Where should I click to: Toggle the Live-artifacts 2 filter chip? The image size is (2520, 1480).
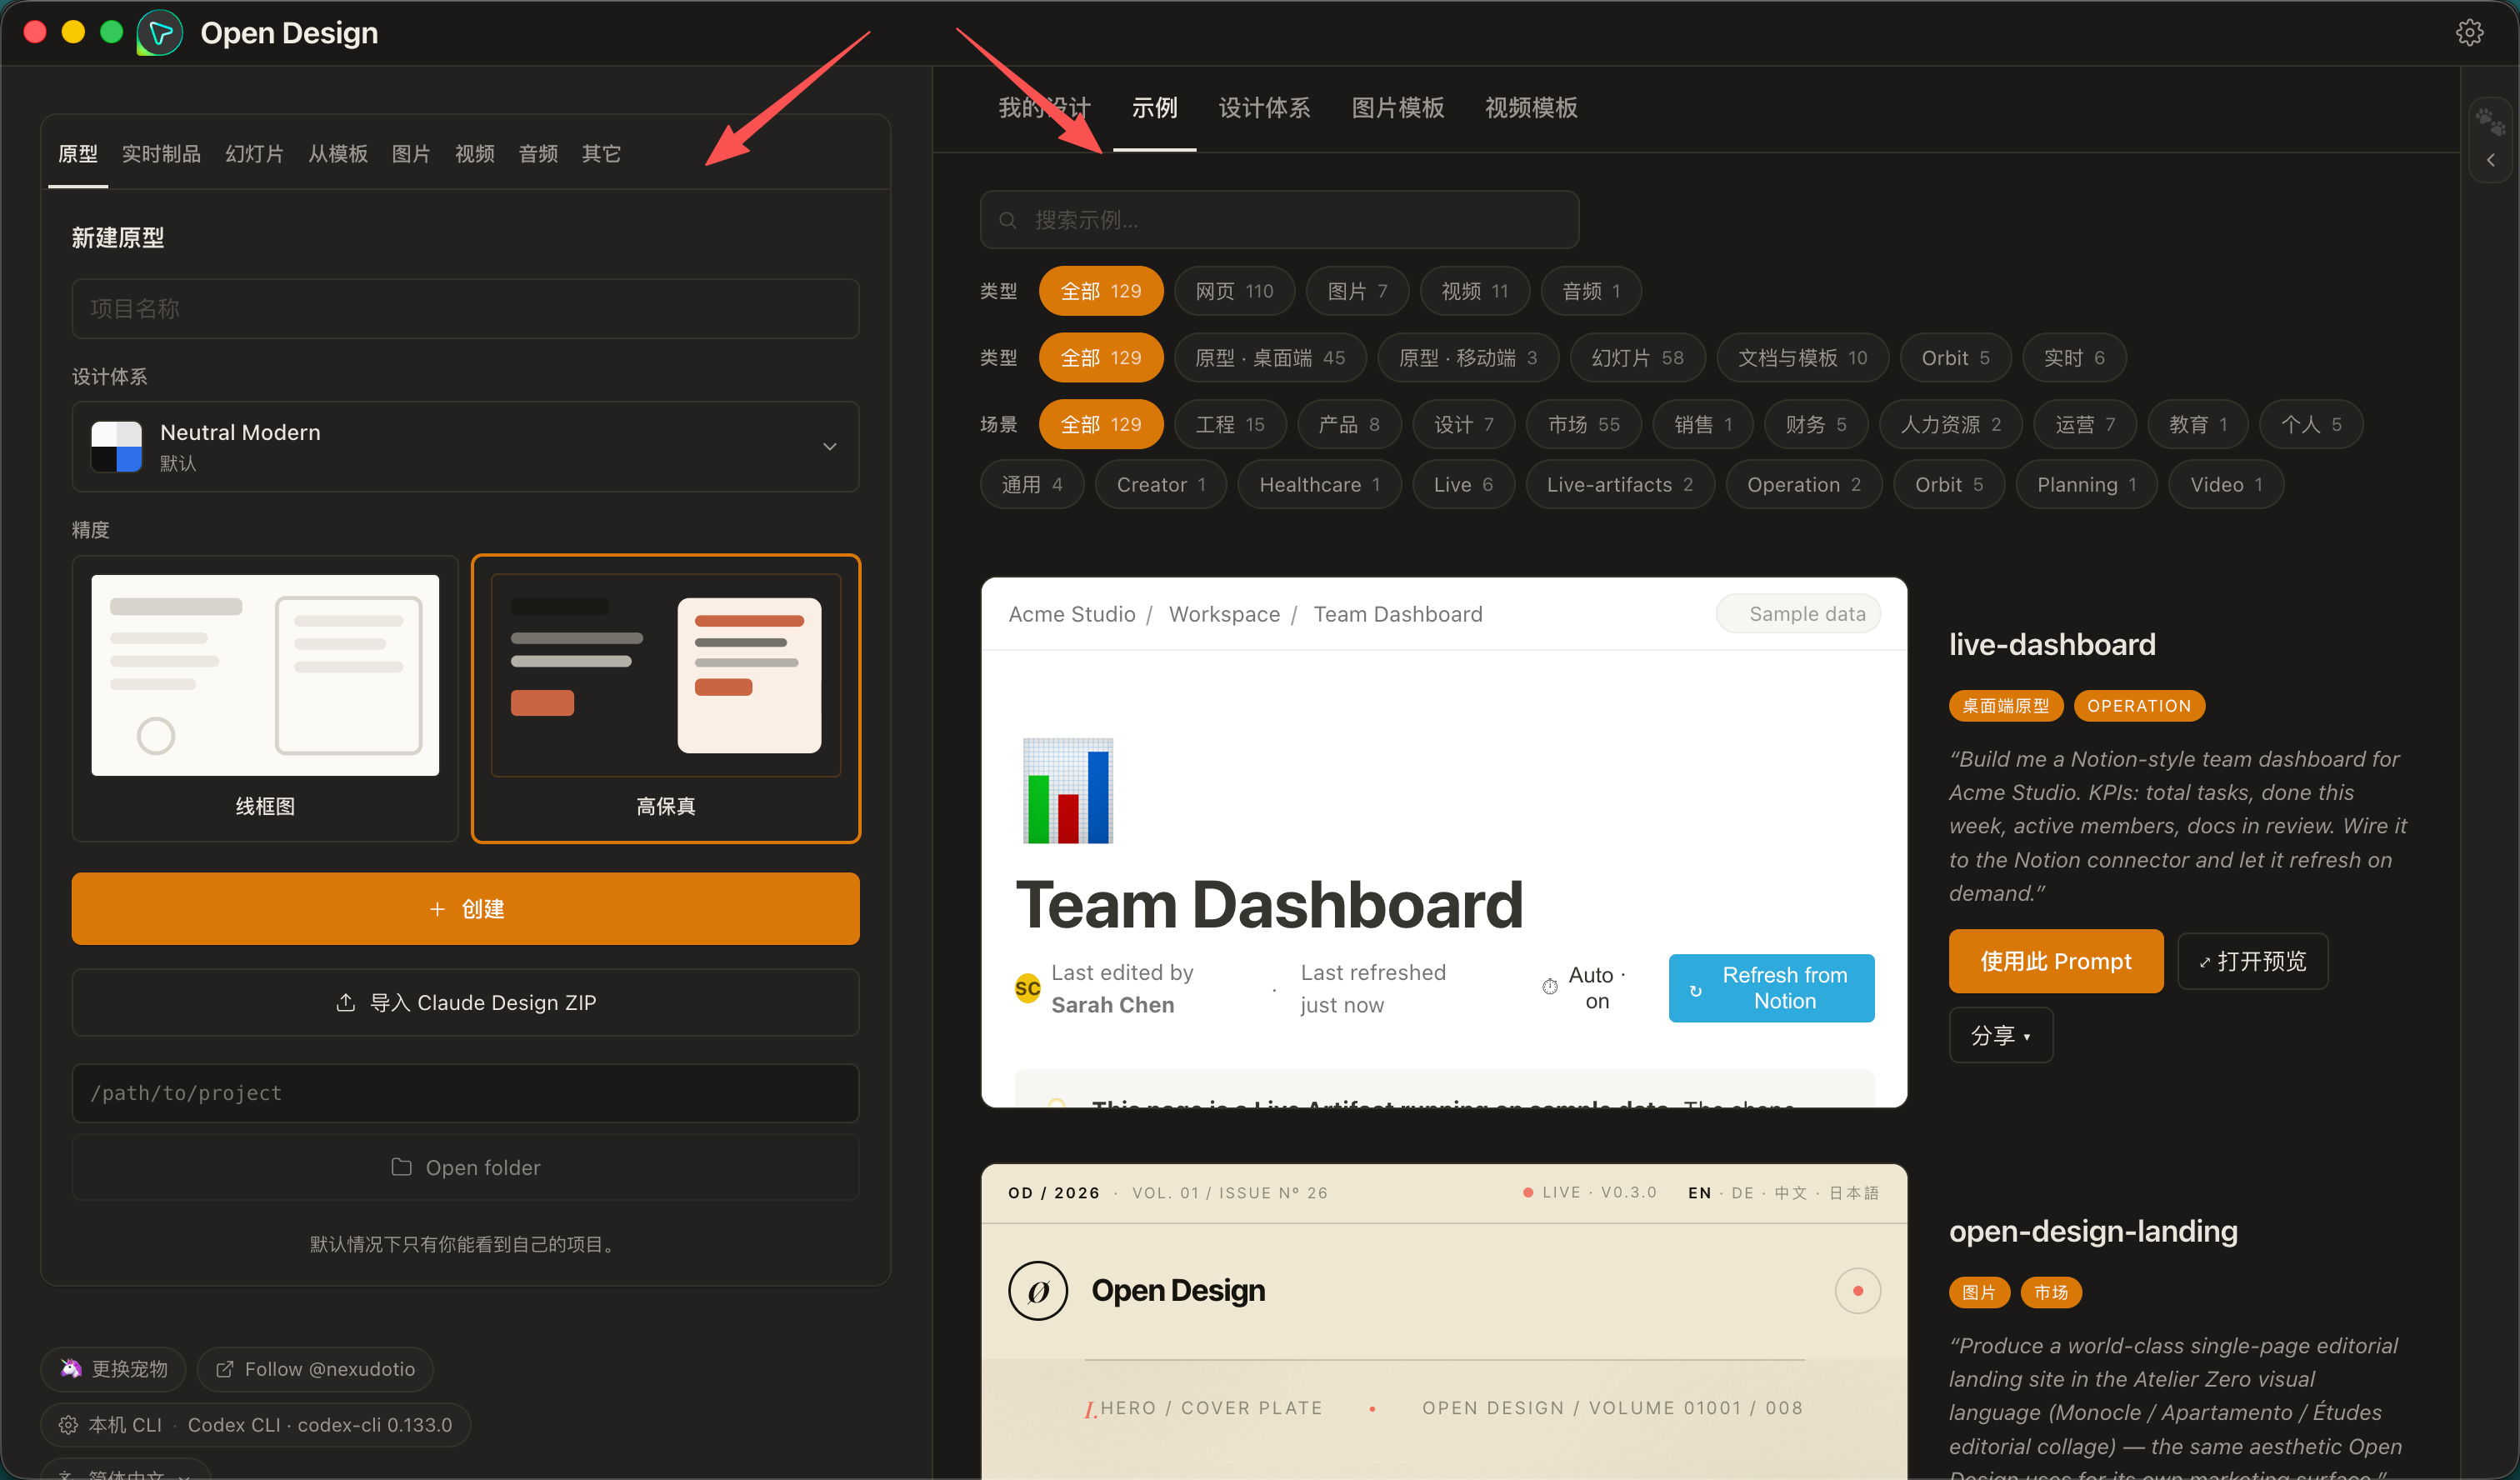point(1619,484)
